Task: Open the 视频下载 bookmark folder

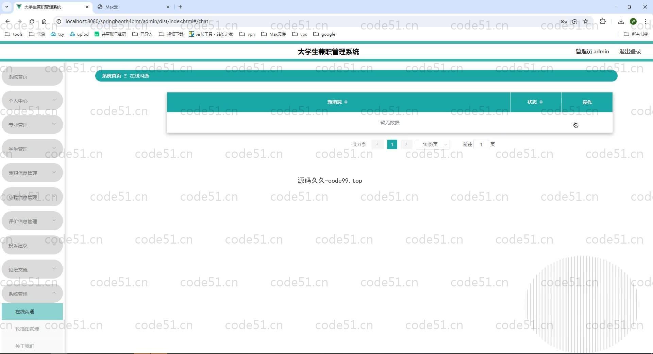Action: (x=171, y=34)
